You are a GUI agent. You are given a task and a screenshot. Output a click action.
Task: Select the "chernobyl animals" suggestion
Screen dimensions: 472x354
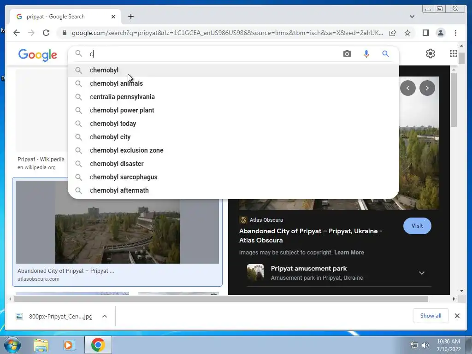[x=234, y=83]
